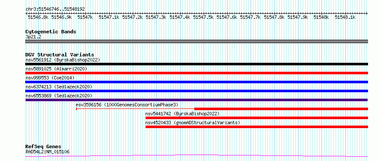Viewport: 380px width, 161px height.
Task: Click the purple nsv6553869 variant bar
Action: click(196, 100)
